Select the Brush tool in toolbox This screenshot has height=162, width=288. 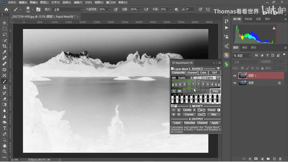tap(5, 81)
